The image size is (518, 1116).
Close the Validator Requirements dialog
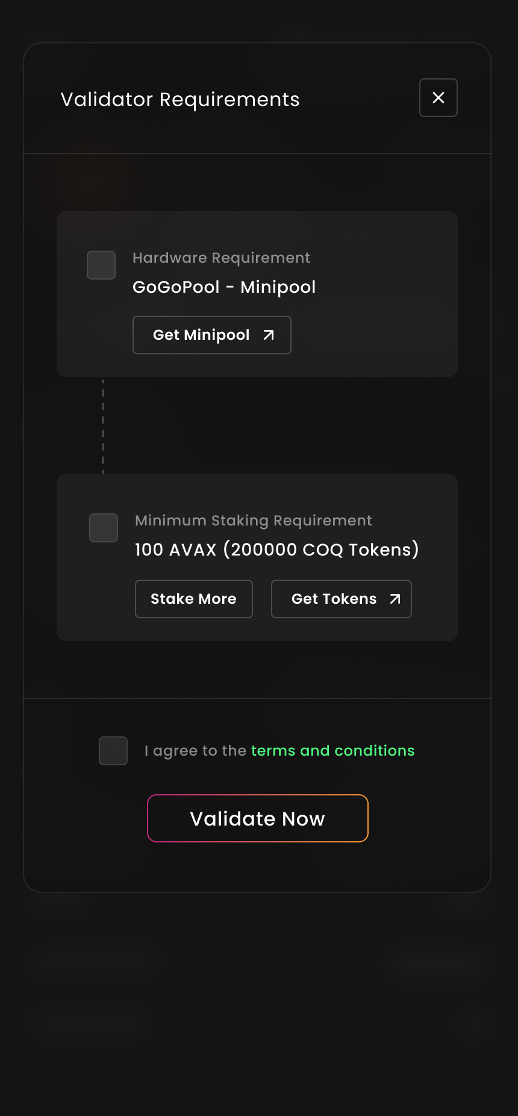pos(438,98)
